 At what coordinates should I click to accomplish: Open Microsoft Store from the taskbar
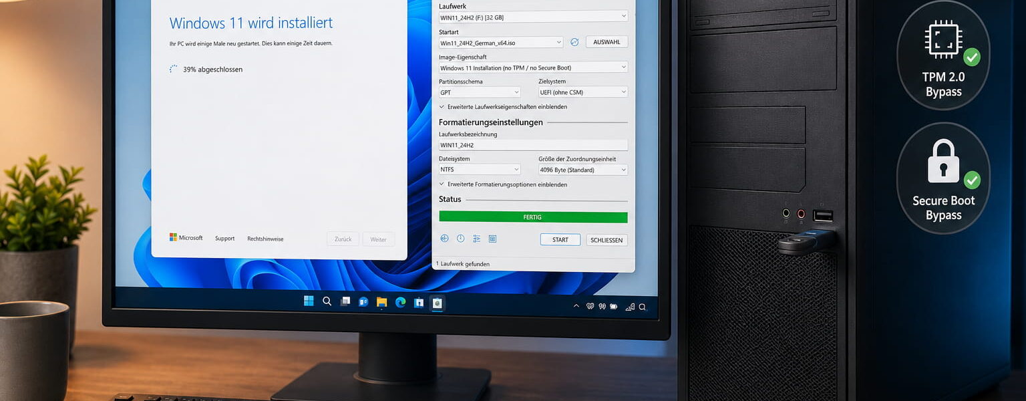419,303
